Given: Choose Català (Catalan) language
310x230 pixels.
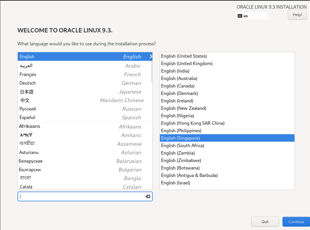Looking at the screenshot, I should [85, 186].
